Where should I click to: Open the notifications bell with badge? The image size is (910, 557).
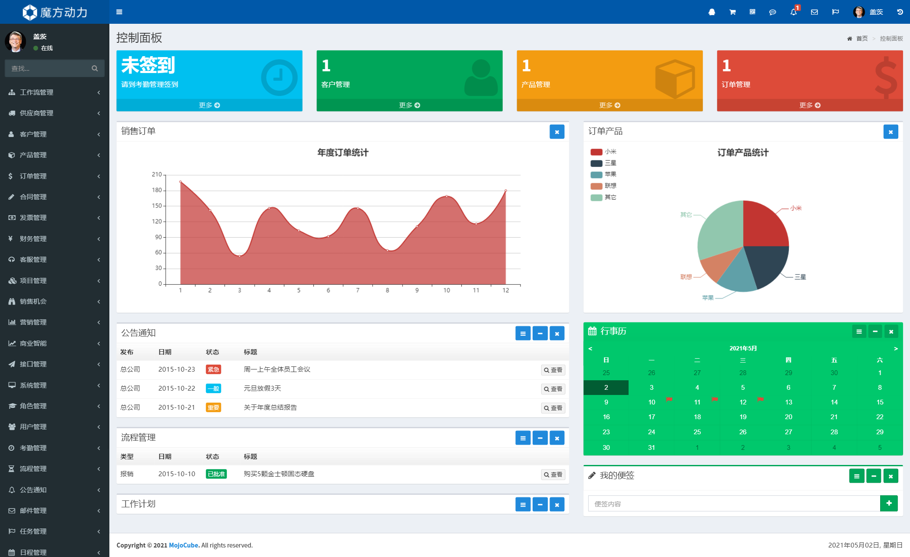794,12
